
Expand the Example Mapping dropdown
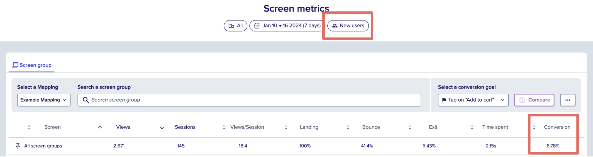pyautogui.click(x=44, y=100)
